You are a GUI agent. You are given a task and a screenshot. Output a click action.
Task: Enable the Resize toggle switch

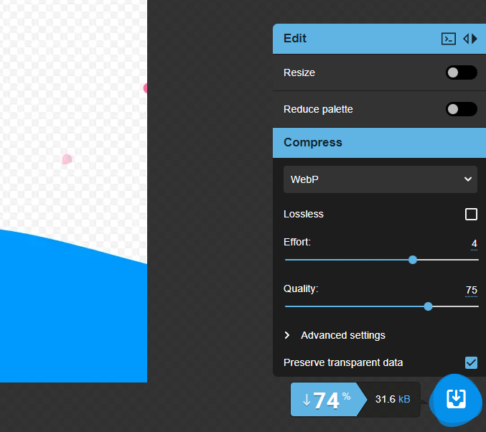tap(461, 72)
